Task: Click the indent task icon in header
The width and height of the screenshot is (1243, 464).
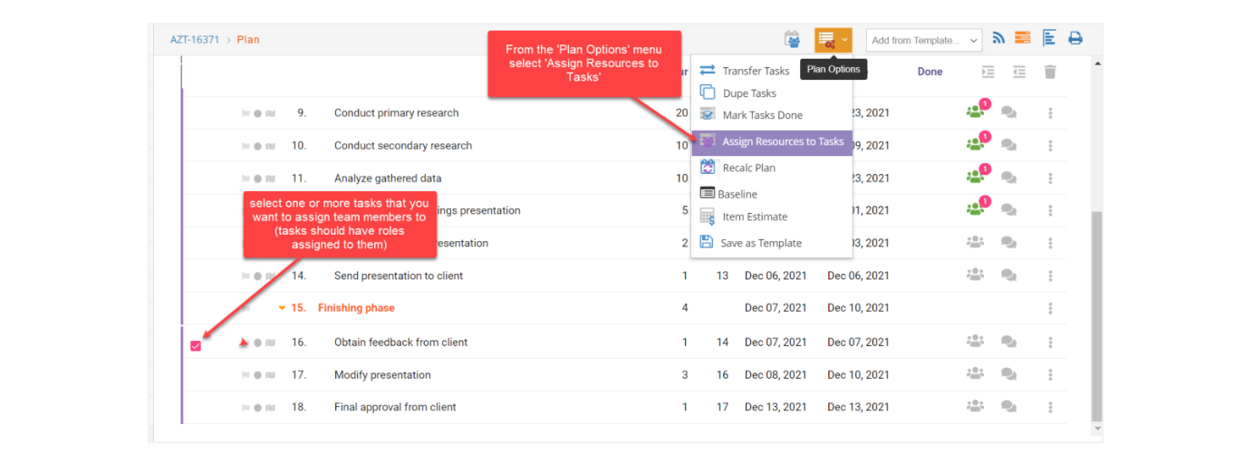Action: 988,72
